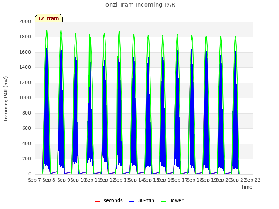Select the 'Tower' legend label
The image size is (279, 209).
(x=177, y=200)
